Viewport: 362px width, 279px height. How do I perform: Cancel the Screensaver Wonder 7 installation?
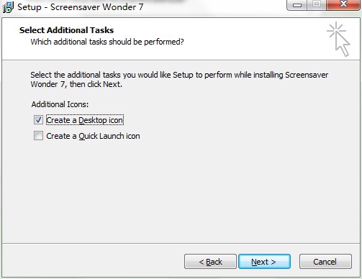point(325,262)
